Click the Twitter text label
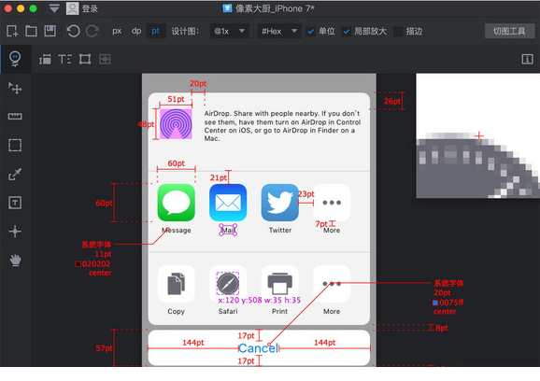Image resolution: width=540 pixels, height=381 pixels. (x=280, y=230)
